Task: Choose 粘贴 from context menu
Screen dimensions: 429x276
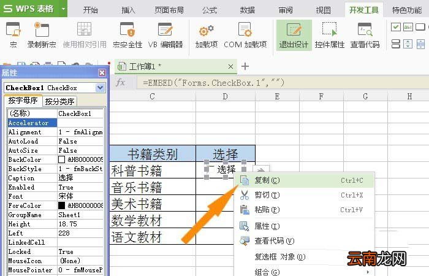Action: coord(304,210)
